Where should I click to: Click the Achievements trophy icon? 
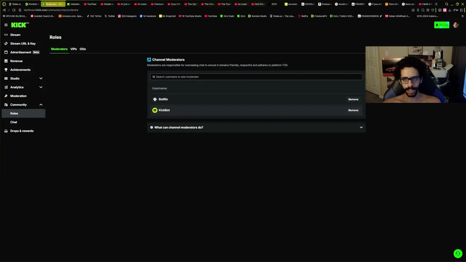(6, 70)
